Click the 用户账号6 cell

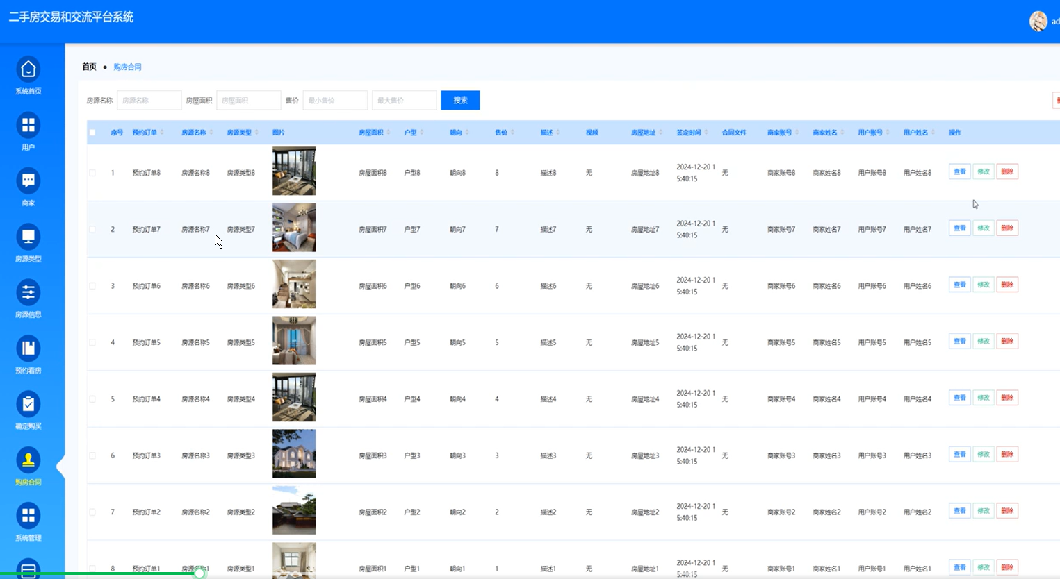(x=872, y=286)
